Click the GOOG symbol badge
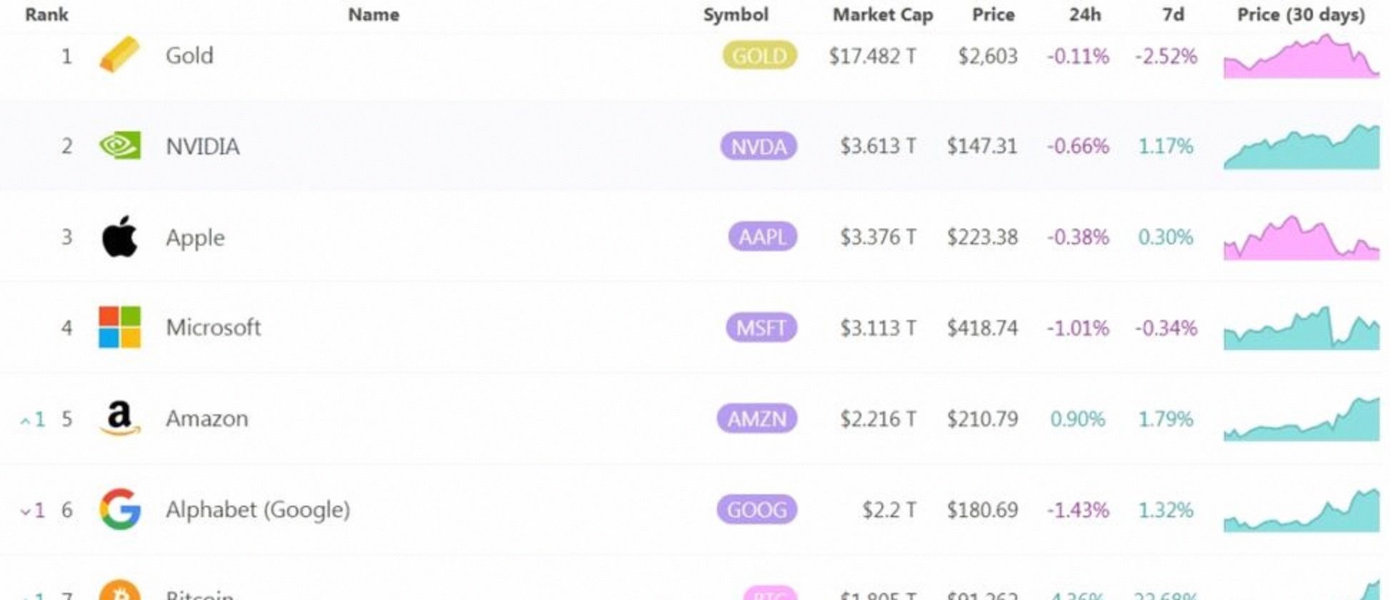This screenshot has height=600, width=1390. (x=756, y=509)
